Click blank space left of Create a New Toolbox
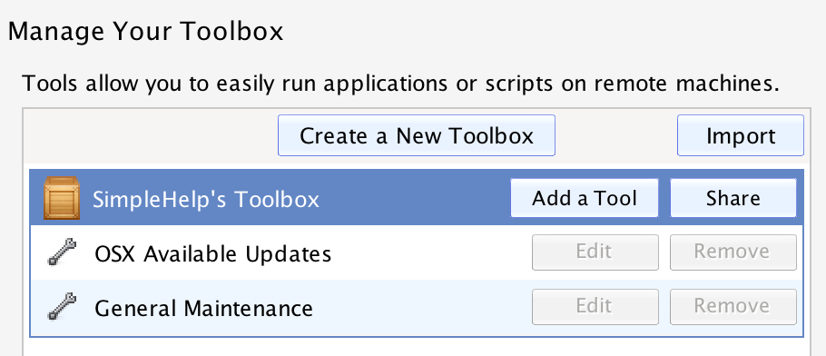This screenshot has width=826, height=356. point(150,135)
